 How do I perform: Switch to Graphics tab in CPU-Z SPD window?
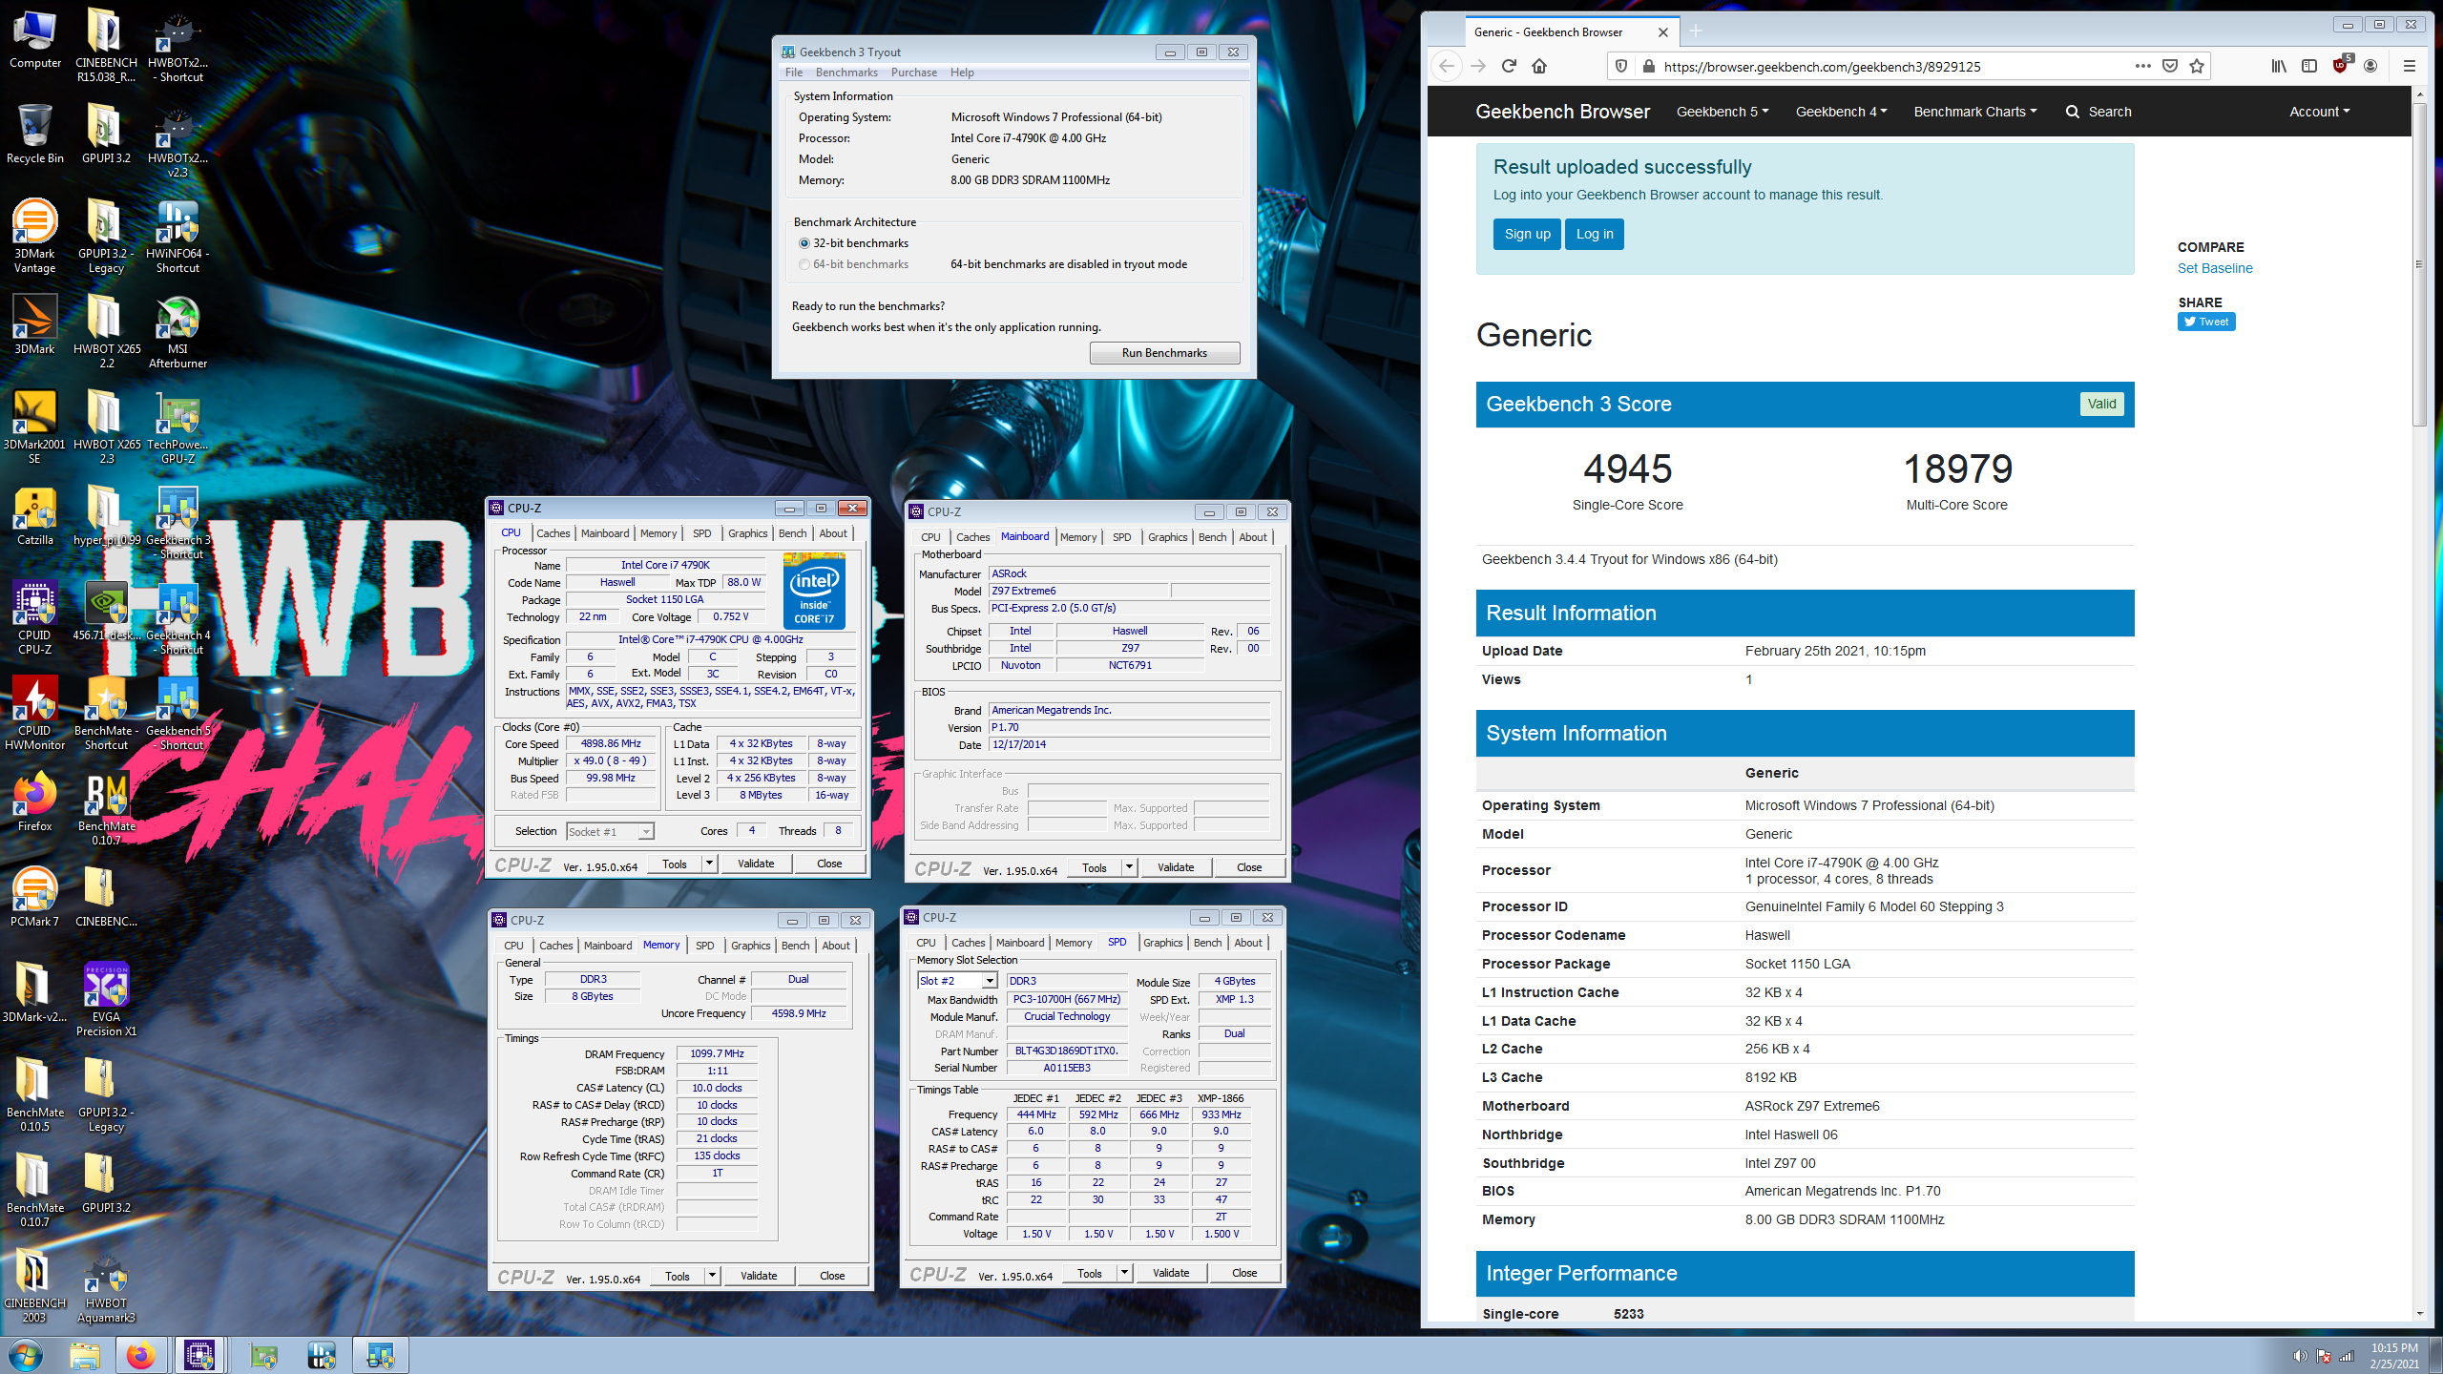1163,943
